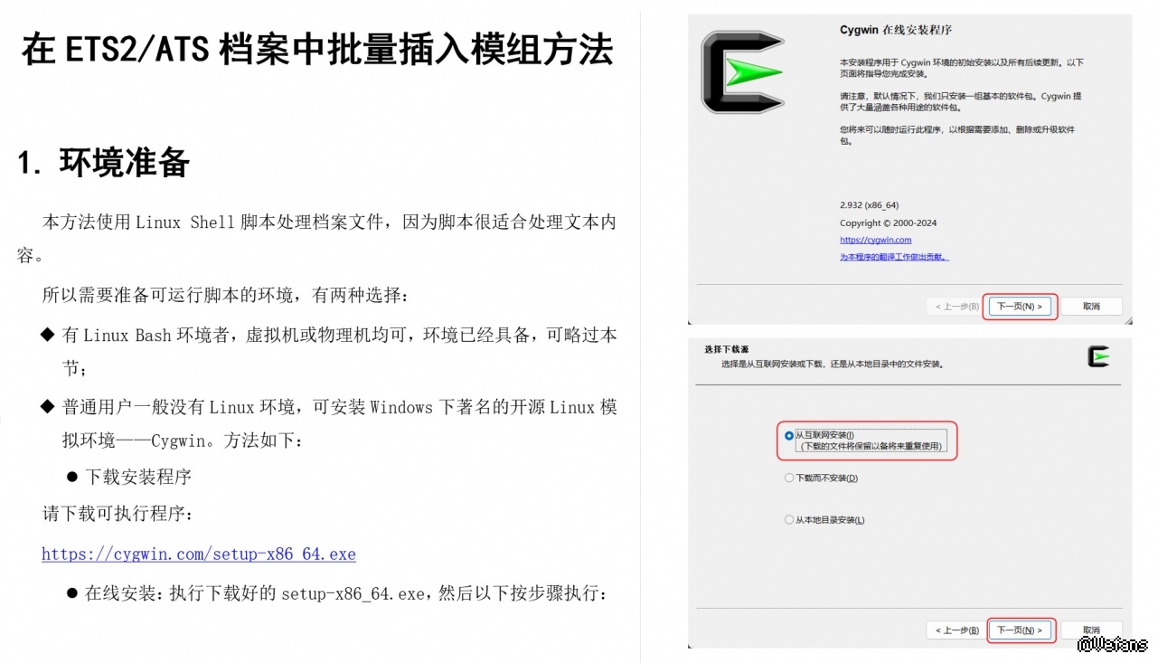1158x663 pixels.
Task: Select the 从互联网安装 radio option
Action: click(x=789, y=435)
